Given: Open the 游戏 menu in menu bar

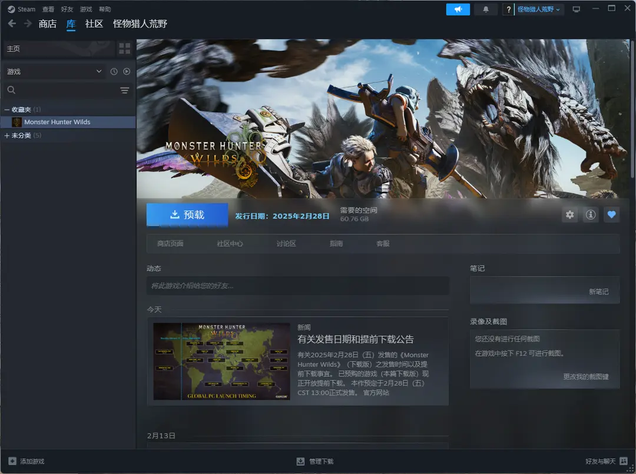Looking at the screenshot, I should pyautogui.click(x=86, y=9).
